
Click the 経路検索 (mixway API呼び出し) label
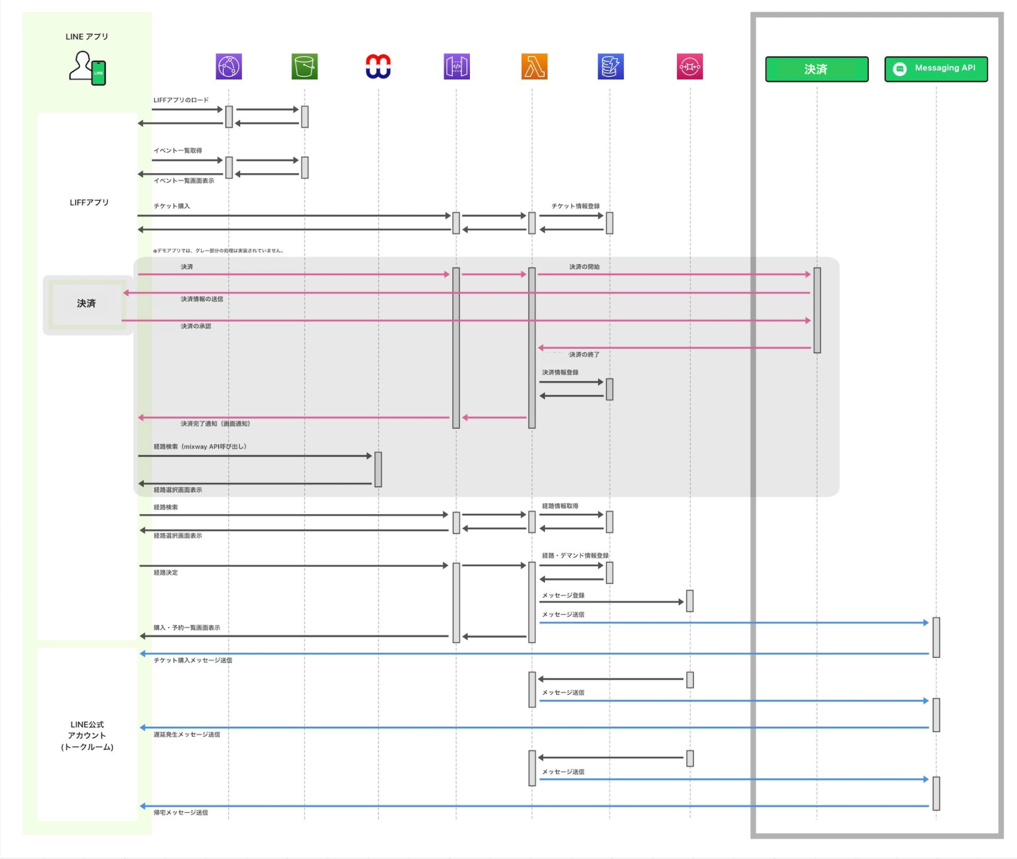click(200, 447)
